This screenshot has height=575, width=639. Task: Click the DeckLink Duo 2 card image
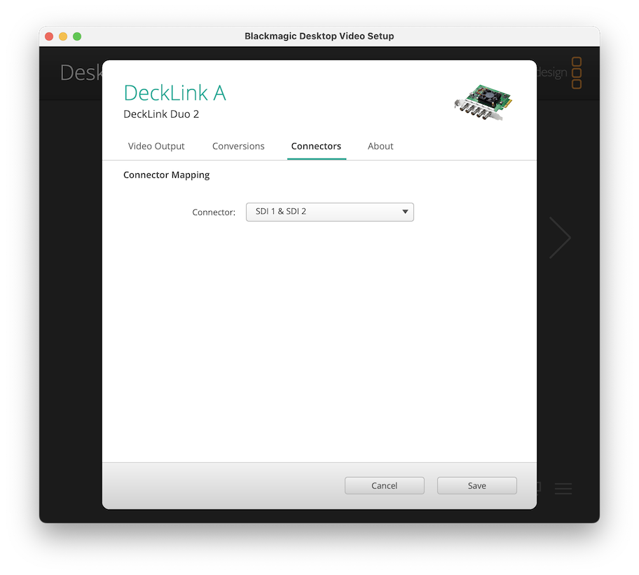click(483, 103)
